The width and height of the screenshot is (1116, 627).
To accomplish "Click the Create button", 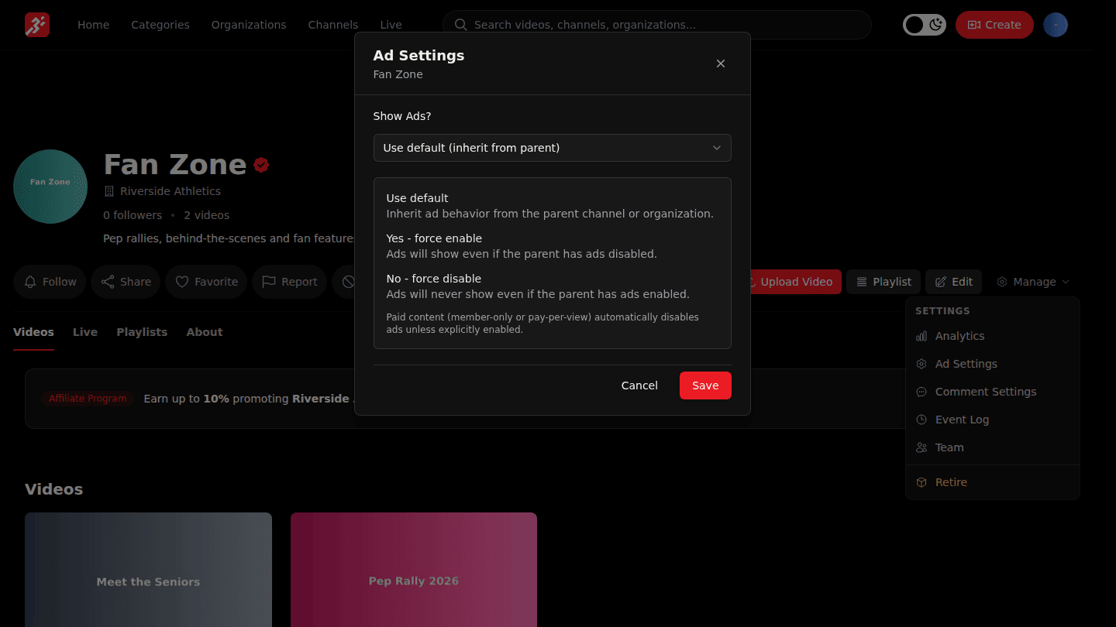I will click(x=994, y=25).
